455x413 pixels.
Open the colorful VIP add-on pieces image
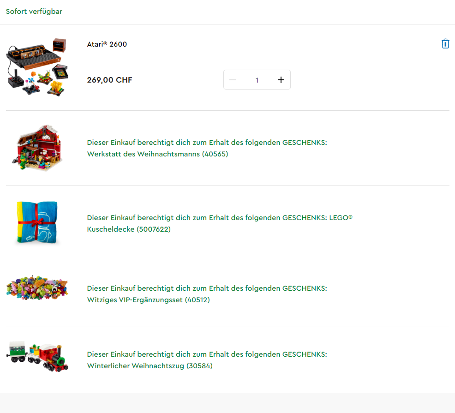click(37, 288)
